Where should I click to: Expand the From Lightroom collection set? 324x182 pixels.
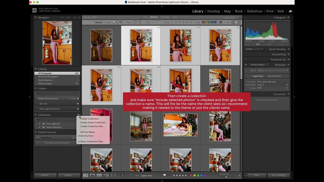pos(39,124)
